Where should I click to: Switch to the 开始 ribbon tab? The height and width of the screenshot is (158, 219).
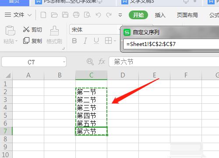click(138, 15)
